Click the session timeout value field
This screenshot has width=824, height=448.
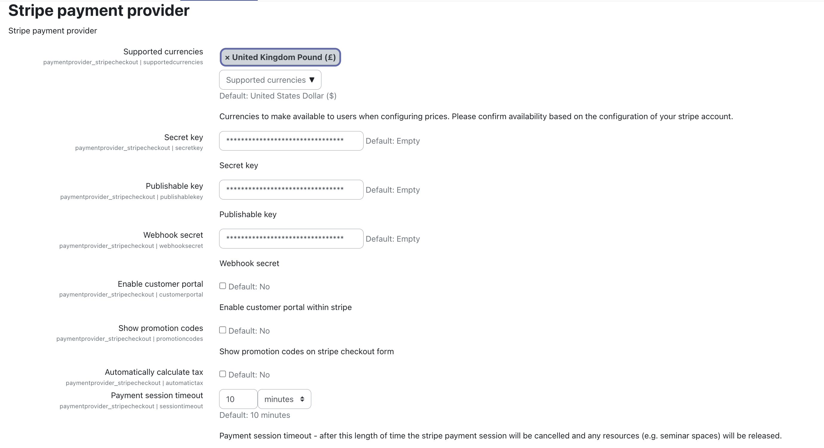(238, 399)
